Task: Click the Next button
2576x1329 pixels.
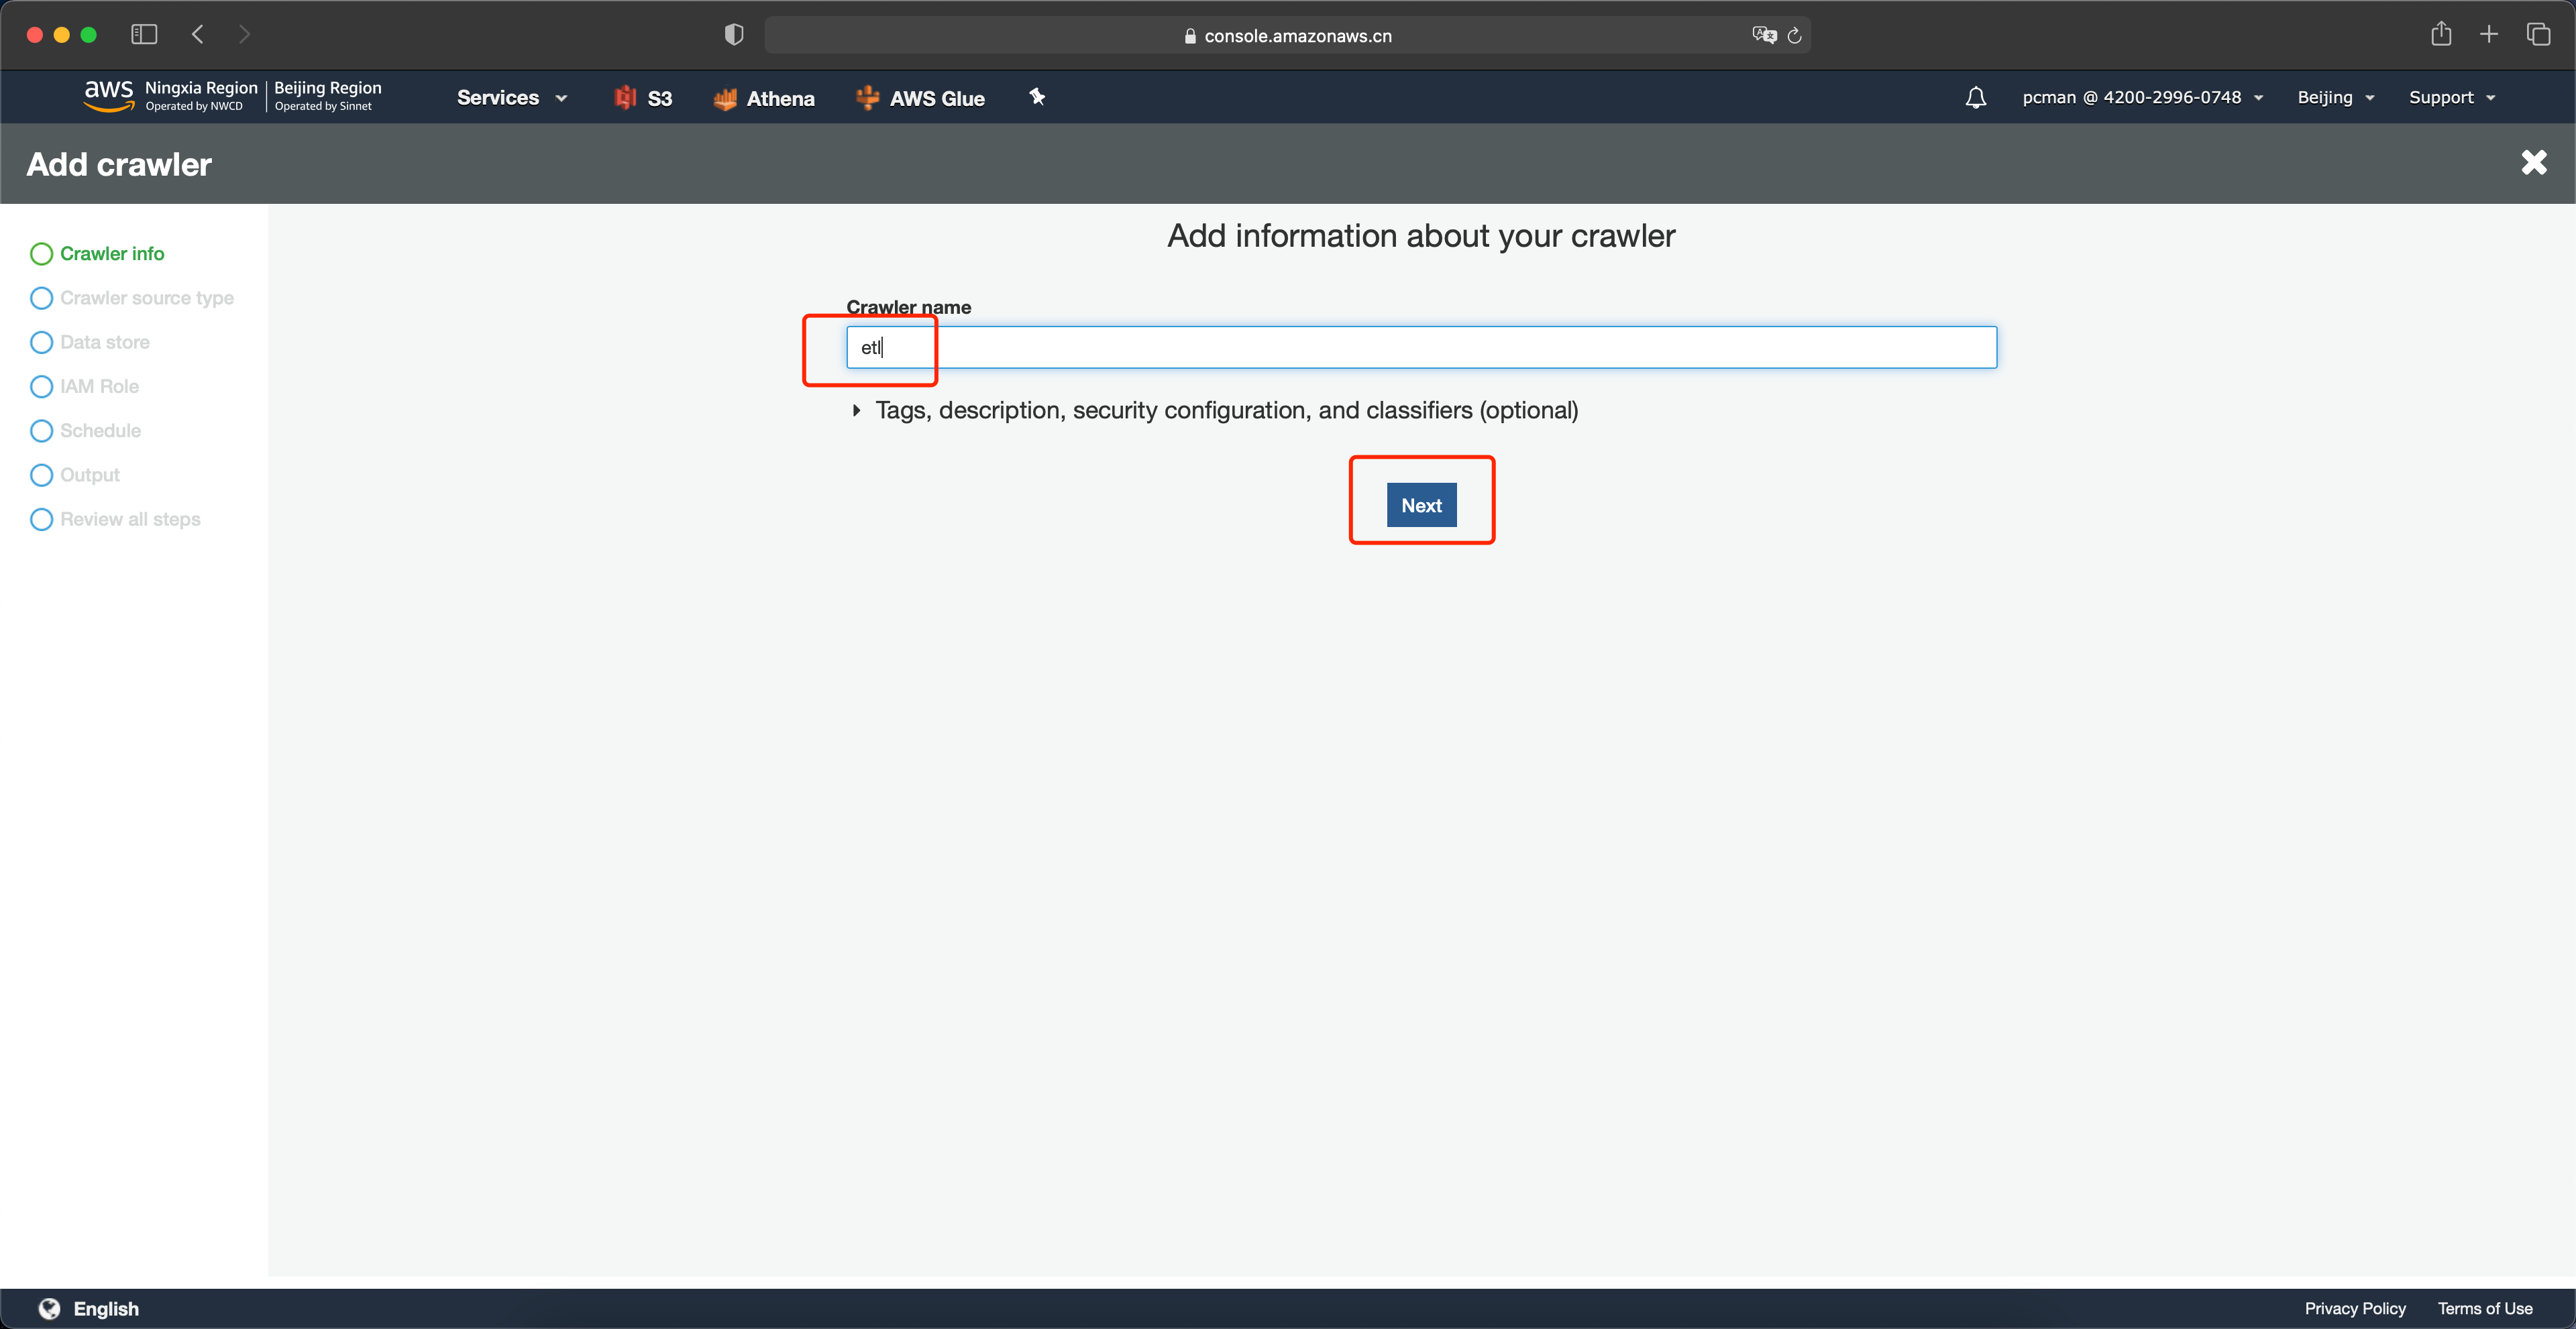Action: [1421, 505]
